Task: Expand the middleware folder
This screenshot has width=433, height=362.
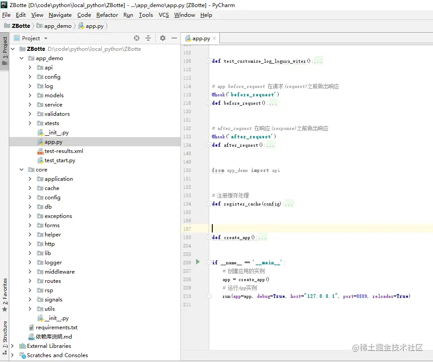Action: [30, 272]
